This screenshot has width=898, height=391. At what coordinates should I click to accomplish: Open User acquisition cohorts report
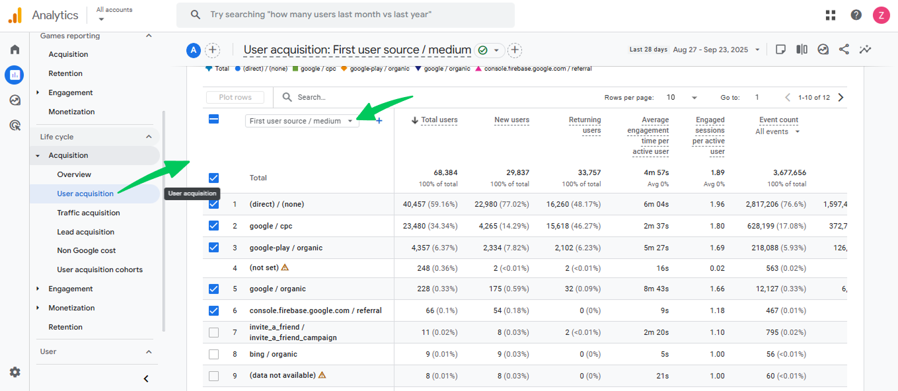tap(100, 269)
